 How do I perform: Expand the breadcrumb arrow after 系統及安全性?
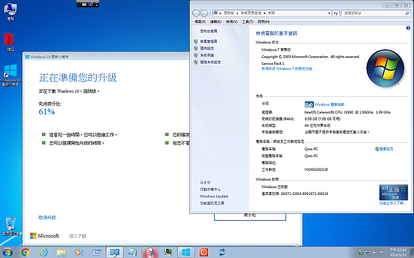pos(264,13)
